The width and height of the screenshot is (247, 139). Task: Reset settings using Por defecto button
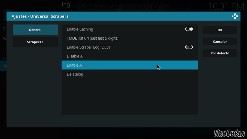point(220,53)
